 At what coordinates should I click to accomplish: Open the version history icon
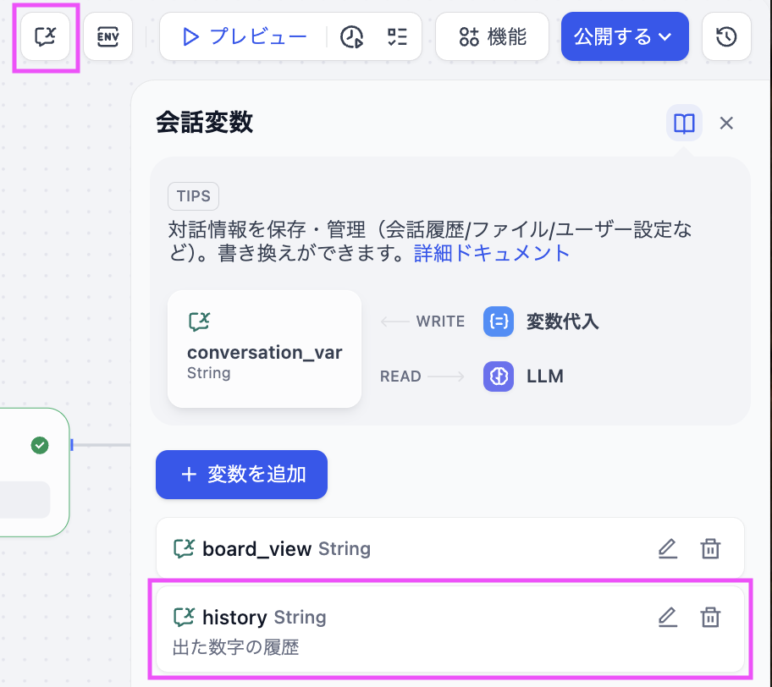point(726,36)
